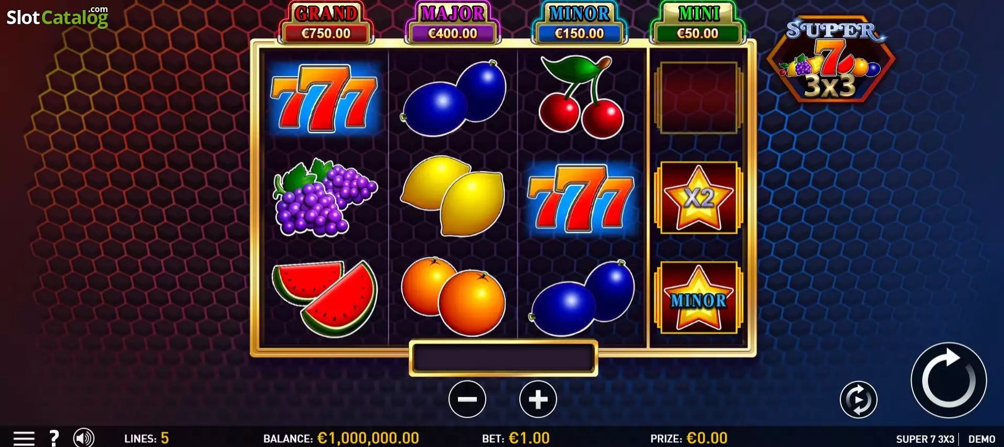Image resolution: width=1004 pixels, height=447 pixels.
Task: Start the autoplay spin button
Action: coord(858,400)
